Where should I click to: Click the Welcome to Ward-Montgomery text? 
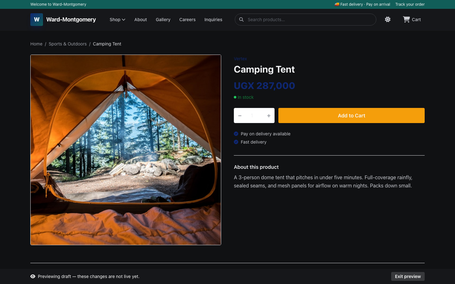coord(58,4)
